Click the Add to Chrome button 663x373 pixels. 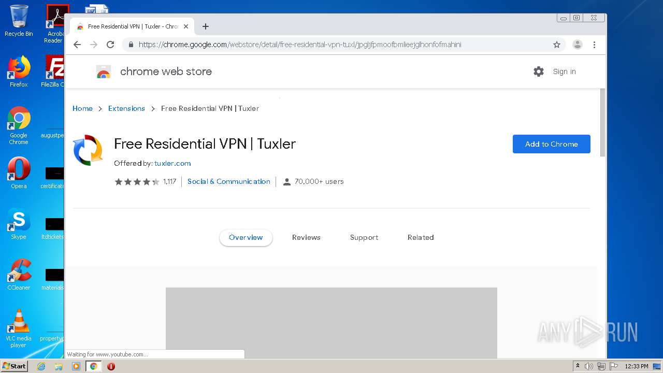pos(552,144)
